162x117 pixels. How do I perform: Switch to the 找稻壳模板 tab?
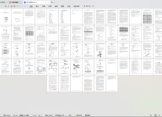[x=15, y=2]
